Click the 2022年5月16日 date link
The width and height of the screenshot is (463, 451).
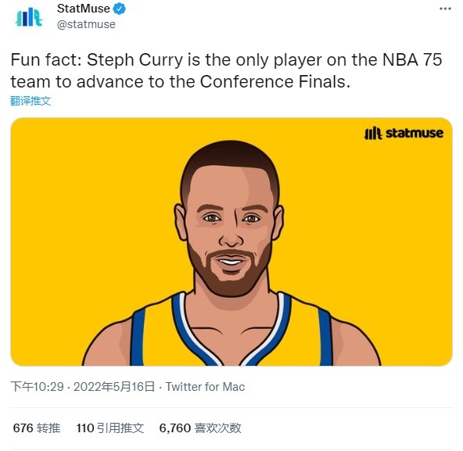click(x=114, y=387)
